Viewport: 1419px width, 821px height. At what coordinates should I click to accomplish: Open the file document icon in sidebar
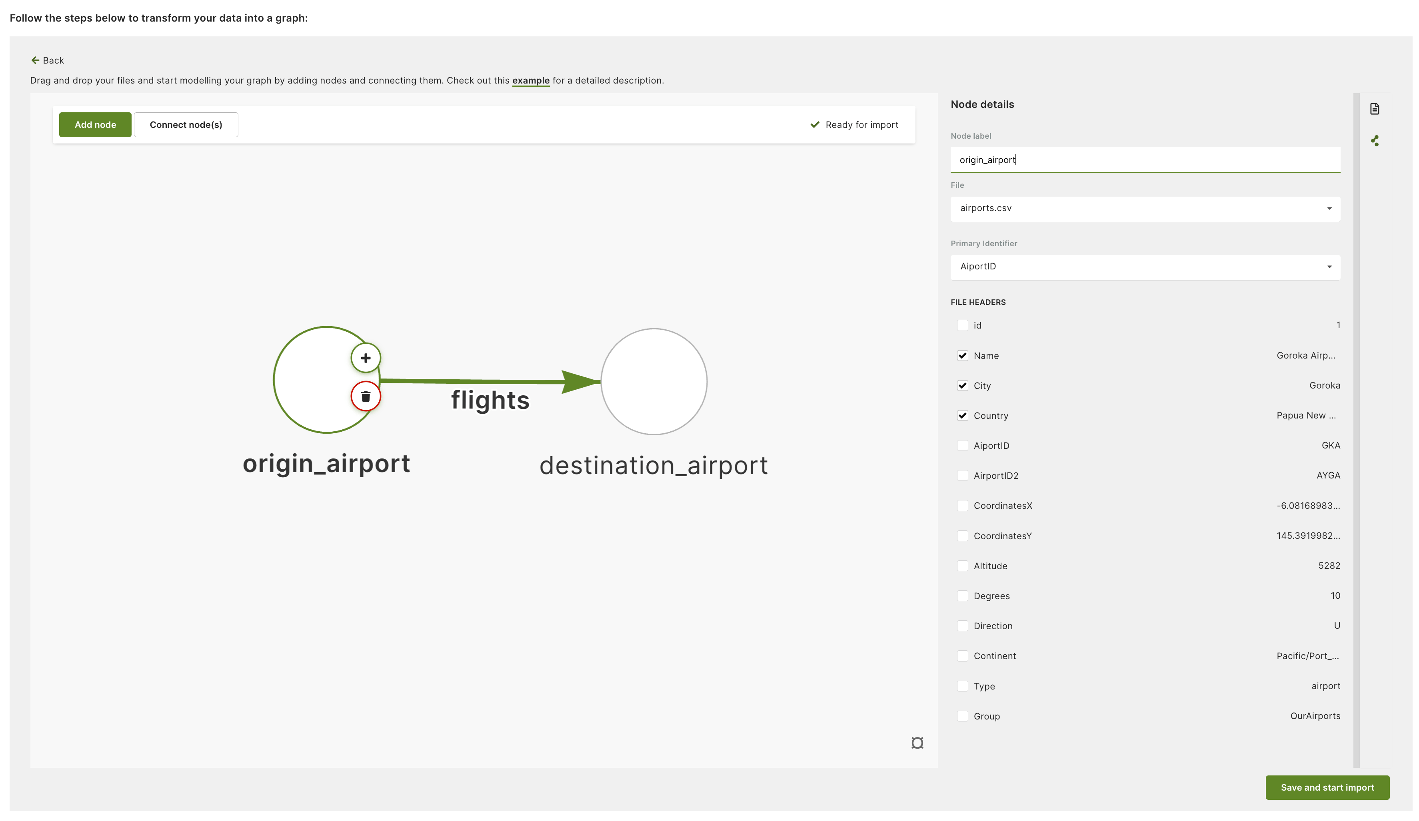tap(1375, 109)
